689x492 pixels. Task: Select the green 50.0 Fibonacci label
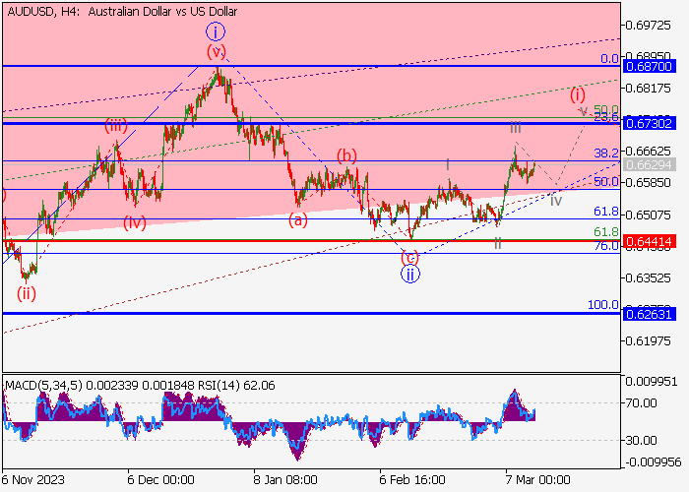coord(606,109)
